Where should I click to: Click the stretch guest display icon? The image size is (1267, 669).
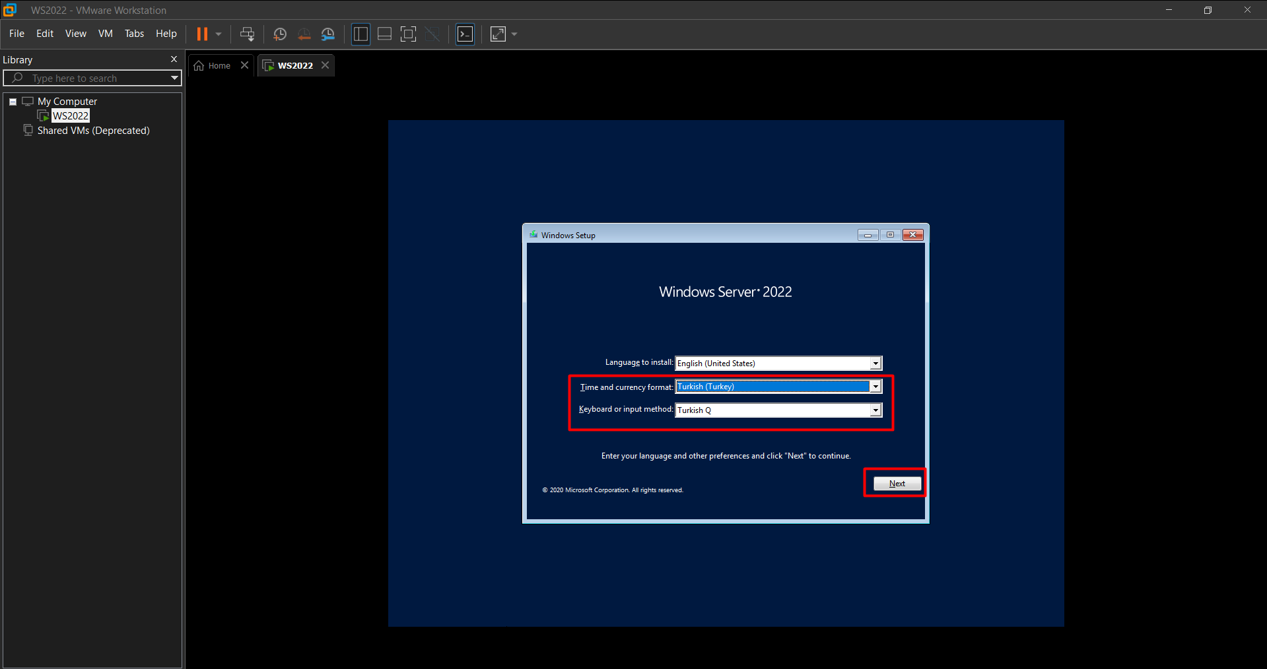pyautogui.click(x=498, y=34)
